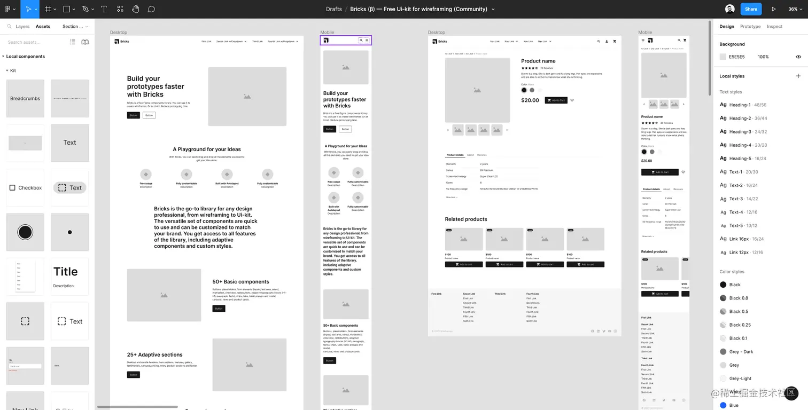Click the background opacity 100% value
Image resolution: width=808 pixels, height=410 pixels.
(x=763, y=57)
